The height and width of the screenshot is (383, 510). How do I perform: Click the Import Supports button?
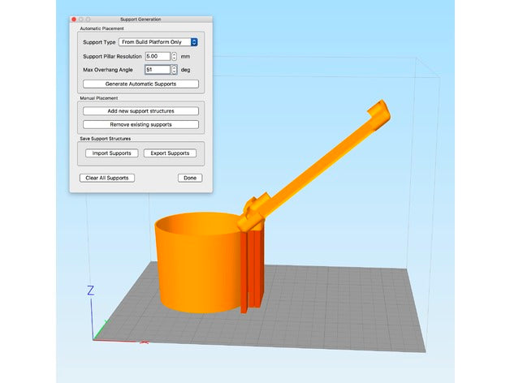(111, 153)
